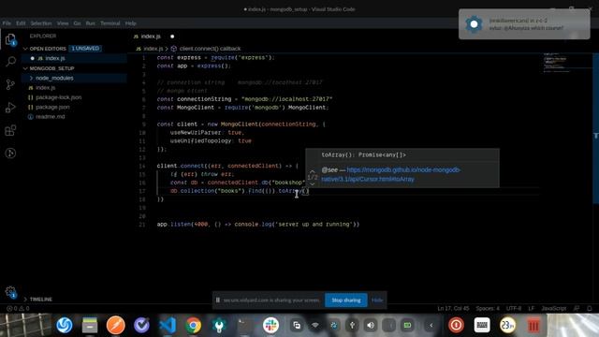Open the Source Control view
This screenshot has height=337, width=599.
(10, 84)
